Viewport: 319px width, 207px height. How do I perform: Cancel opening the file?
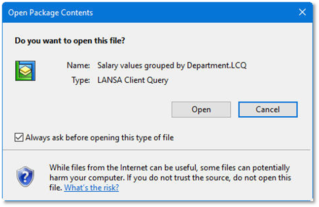point(267,109)
